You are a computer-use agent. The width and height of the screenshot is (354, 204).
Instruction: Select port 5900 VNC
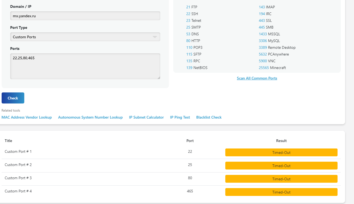point(267,61)
